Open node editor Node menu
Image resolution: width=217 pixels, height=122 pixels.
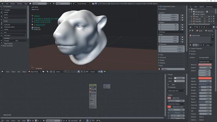(x=24, y=121)
